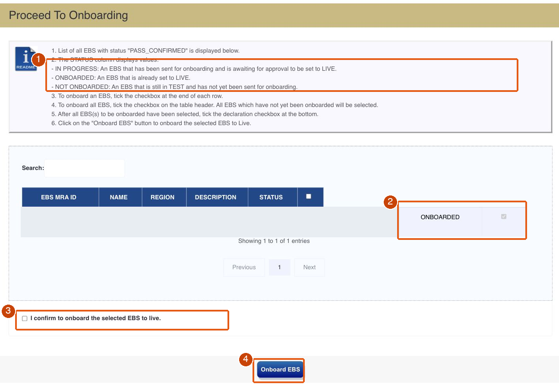Go to the Next page
559x384 pixels.
310,267
